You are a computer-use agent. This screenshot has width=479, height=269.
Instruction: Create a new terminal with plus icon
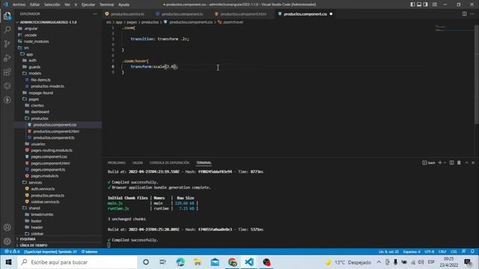[440, 163]
